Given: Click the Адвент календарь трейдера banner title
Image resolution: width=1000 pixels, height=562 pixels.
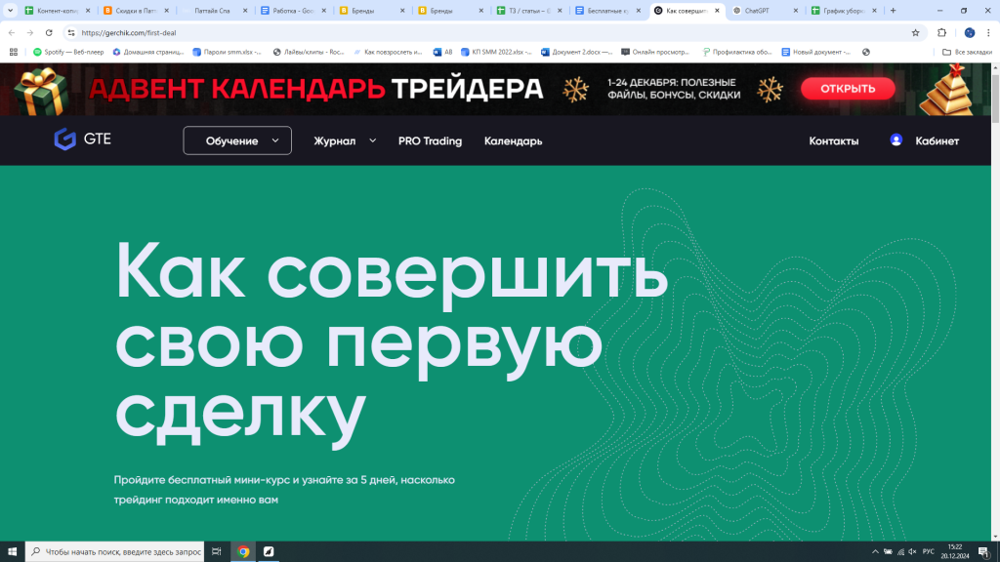Looking at the screenshot, I should [315, 89].
